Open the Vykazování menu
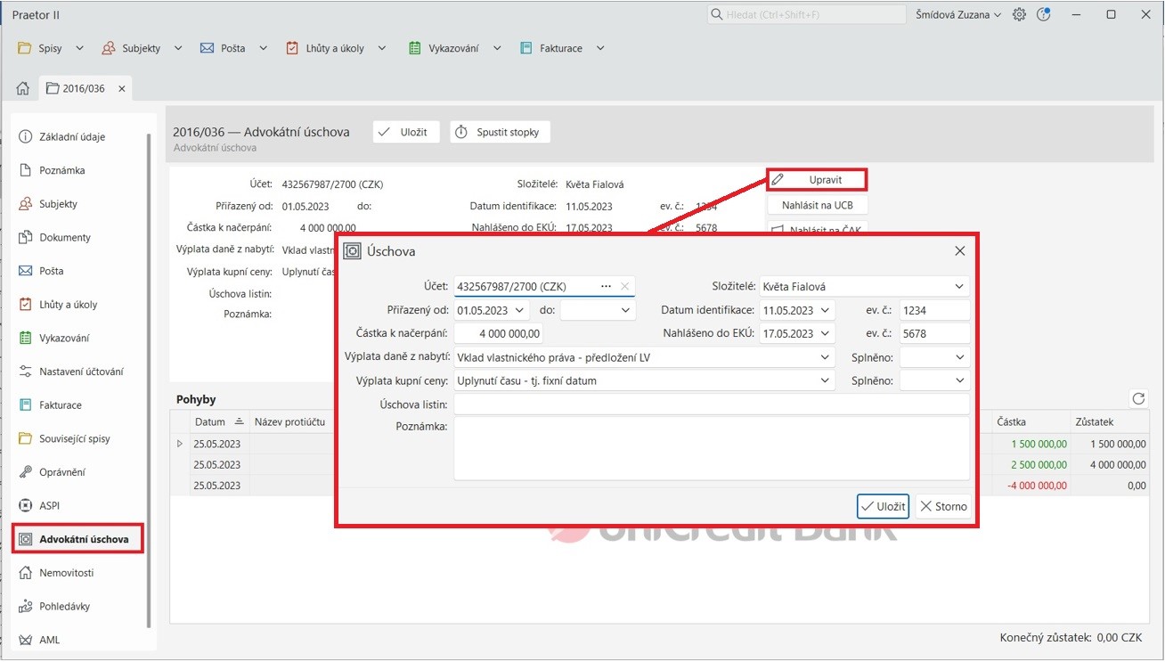Image resolution: width=1165 pixels, height=662 pixels. [x=454, y=48]
